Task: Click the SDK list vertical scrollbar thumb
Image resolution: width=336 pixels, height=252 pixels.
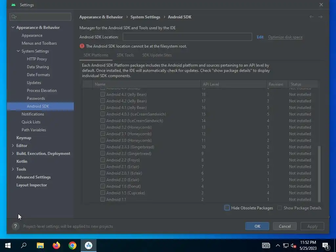Action: click(x=319, y=174)
